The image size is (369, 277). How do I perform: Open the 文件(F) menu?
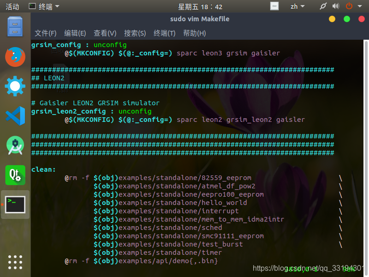coord(46,33)
